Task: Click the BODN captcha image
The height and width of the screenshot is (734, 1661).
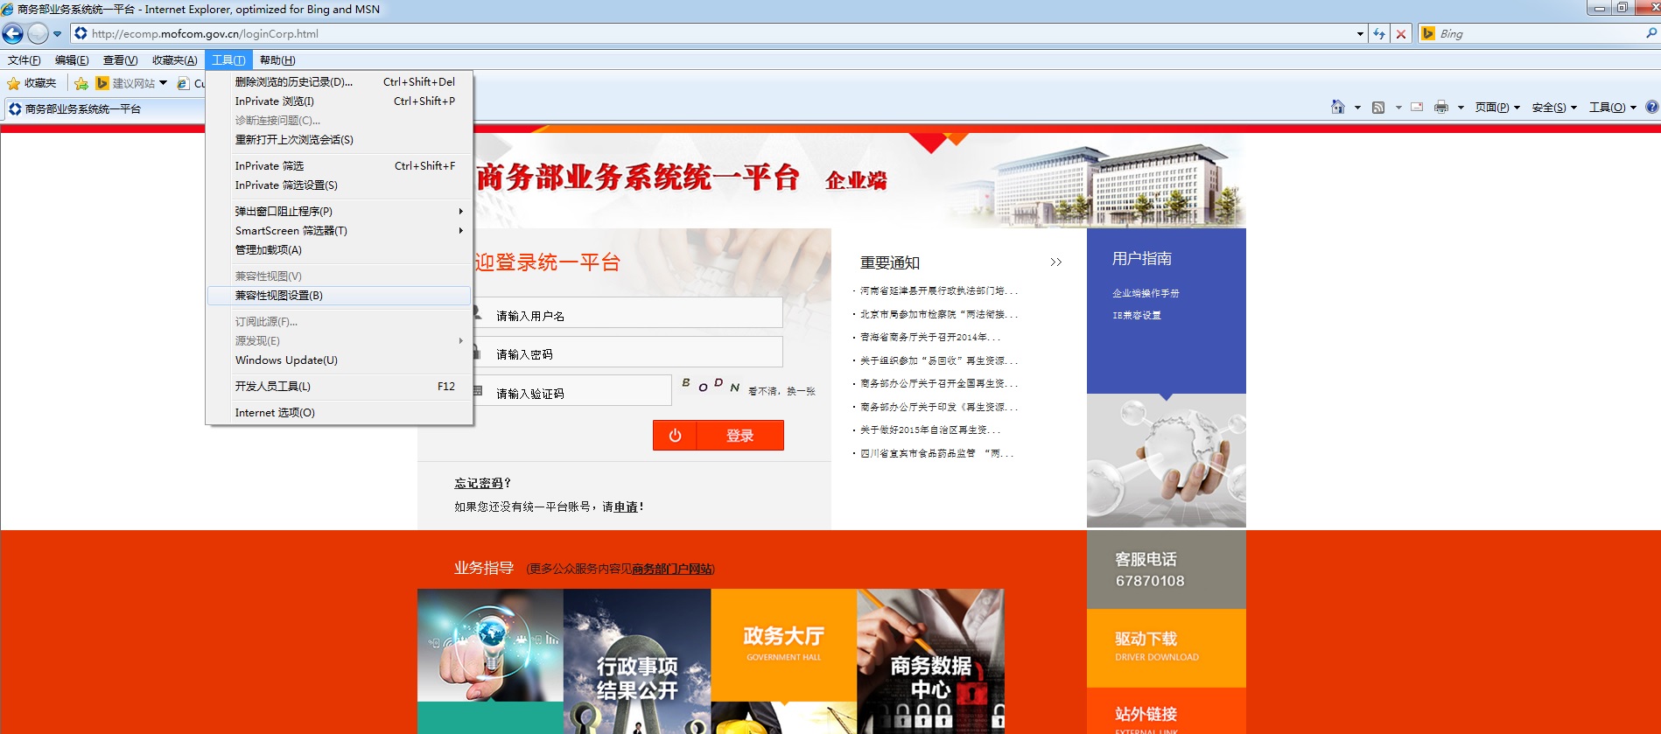Action: click(711, 385)
